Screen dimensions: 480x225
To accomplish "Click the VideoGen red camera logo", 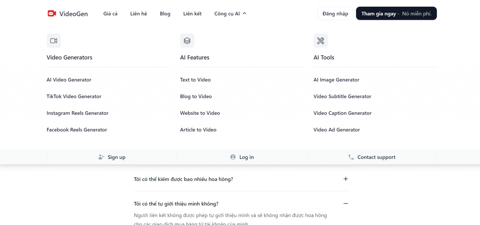I will (x=52, y=13).
